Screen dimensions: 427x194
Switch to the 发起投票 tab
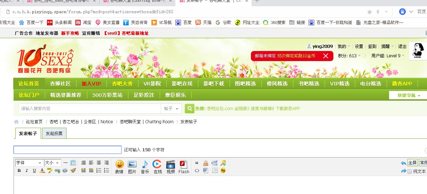click(x=54, y=134)
